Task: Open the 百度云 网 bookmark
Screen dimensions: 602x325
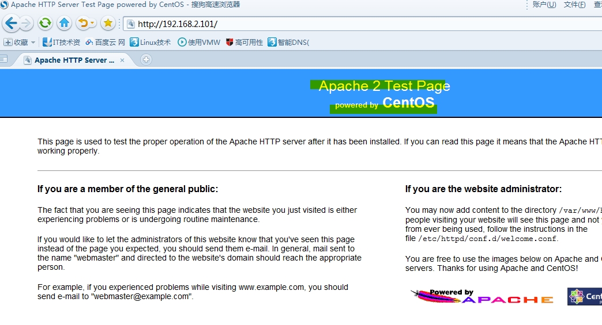Action: click(105, 43)
